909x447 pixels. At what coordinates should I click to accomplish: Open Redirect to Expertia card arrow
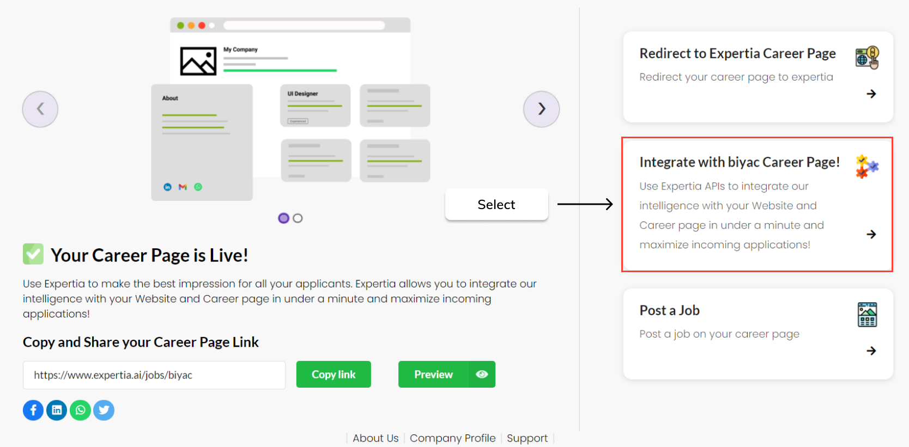click(871, 94)
